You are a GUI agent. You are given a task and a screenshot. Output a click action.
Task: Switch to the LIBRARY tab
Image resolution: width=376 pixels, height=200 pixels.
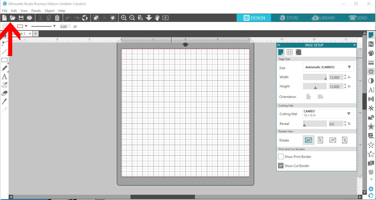click(323, 18)
